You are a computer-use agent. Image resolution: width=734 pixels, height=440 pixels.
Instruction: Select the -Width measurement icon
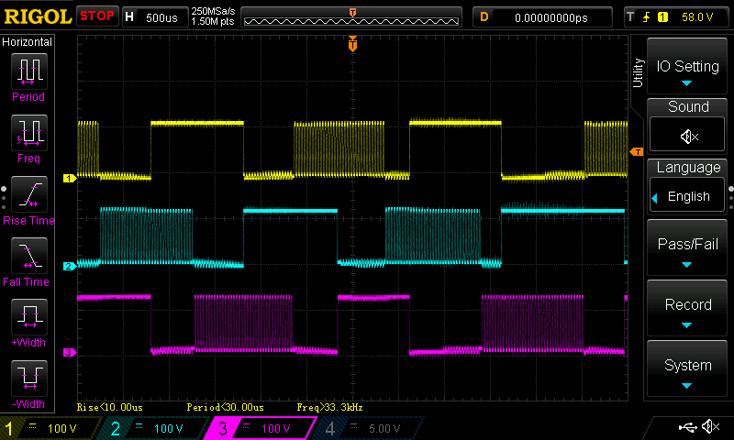tap(29, 379)
